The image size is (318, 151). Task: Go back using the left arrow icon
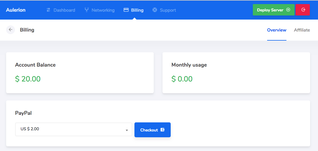11,30
